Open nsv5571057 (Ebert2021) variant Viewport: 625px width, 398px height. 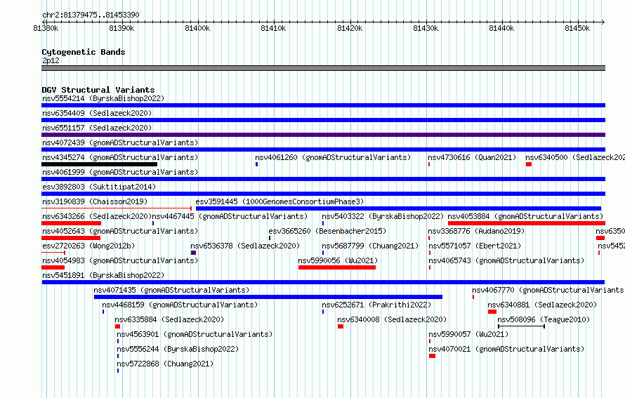pos(474,246)
